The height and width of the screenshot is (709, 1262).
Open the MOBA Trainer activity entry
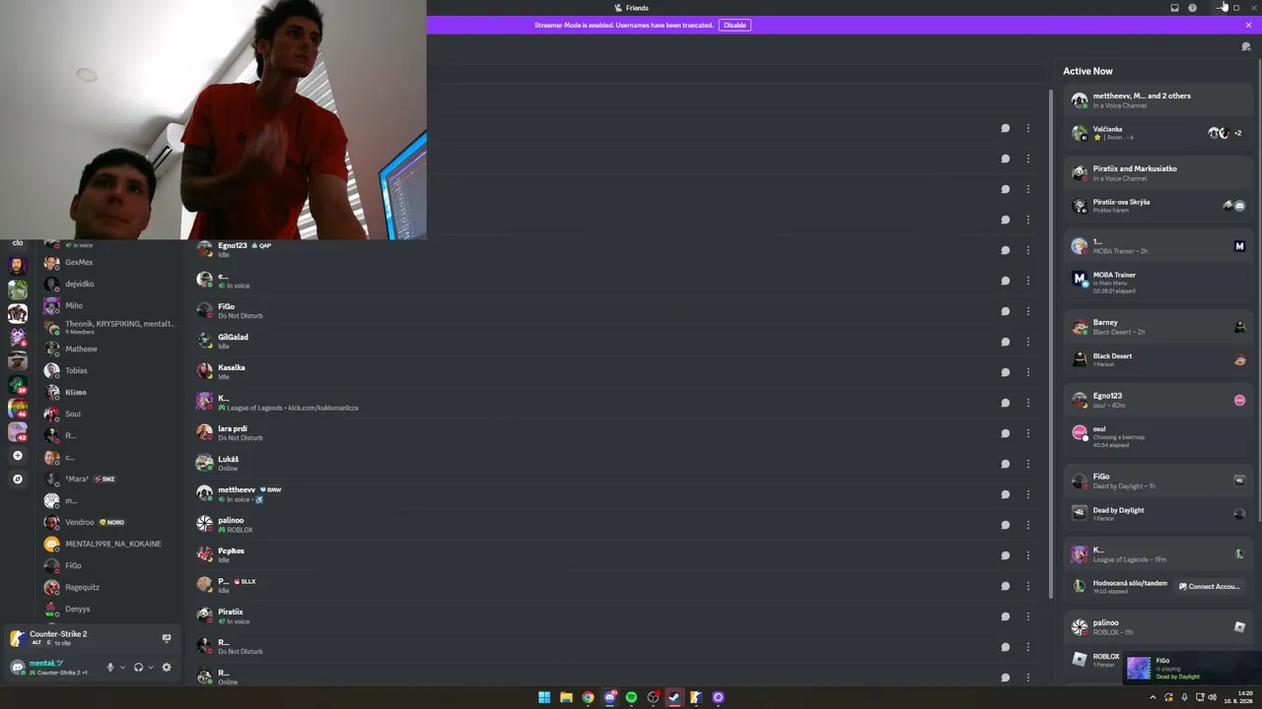(x=1158, y=283)
